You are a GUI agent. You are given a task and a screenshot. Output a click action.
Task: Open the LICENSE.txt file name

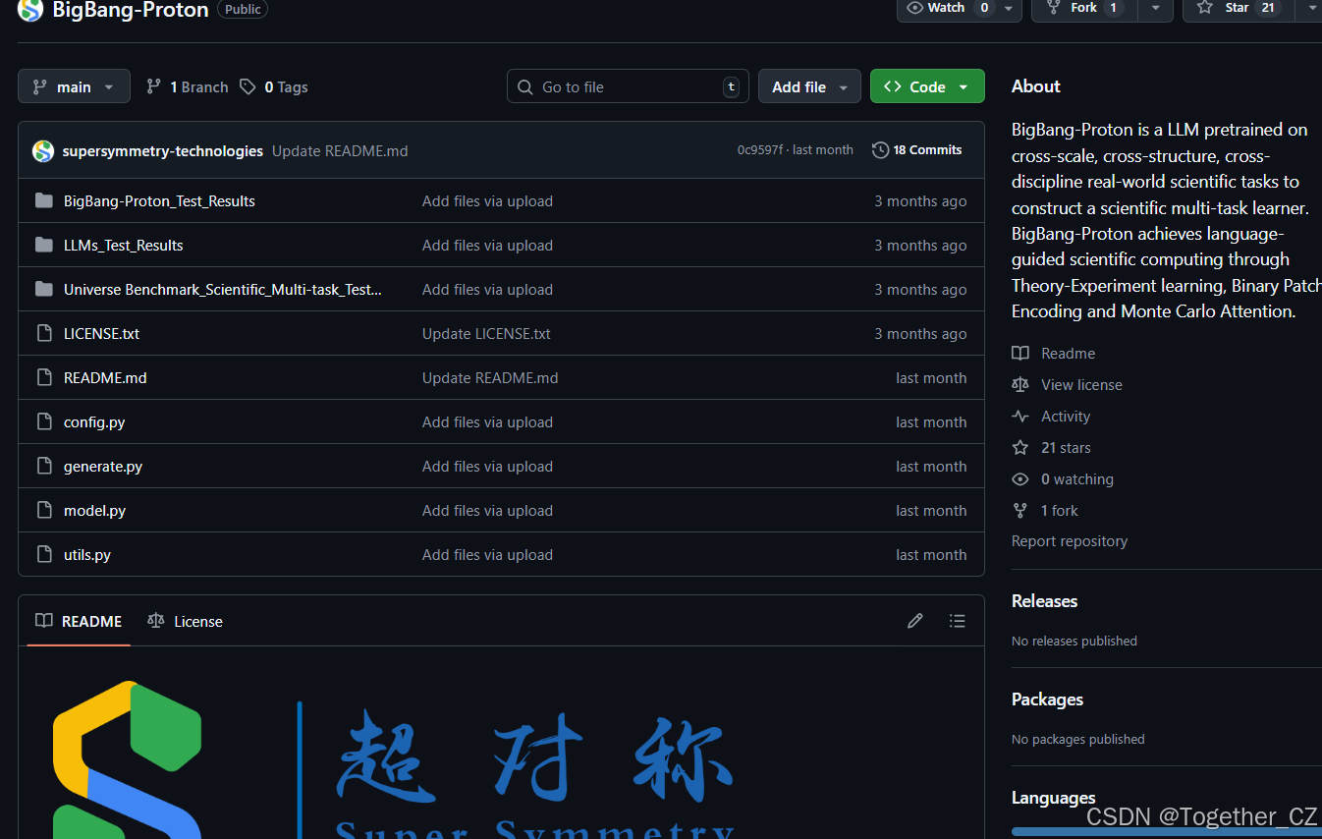101,333
